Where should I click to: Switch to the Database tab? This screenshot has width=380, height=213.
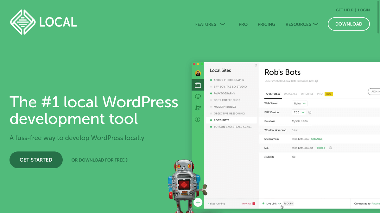[x=290, y=94]
